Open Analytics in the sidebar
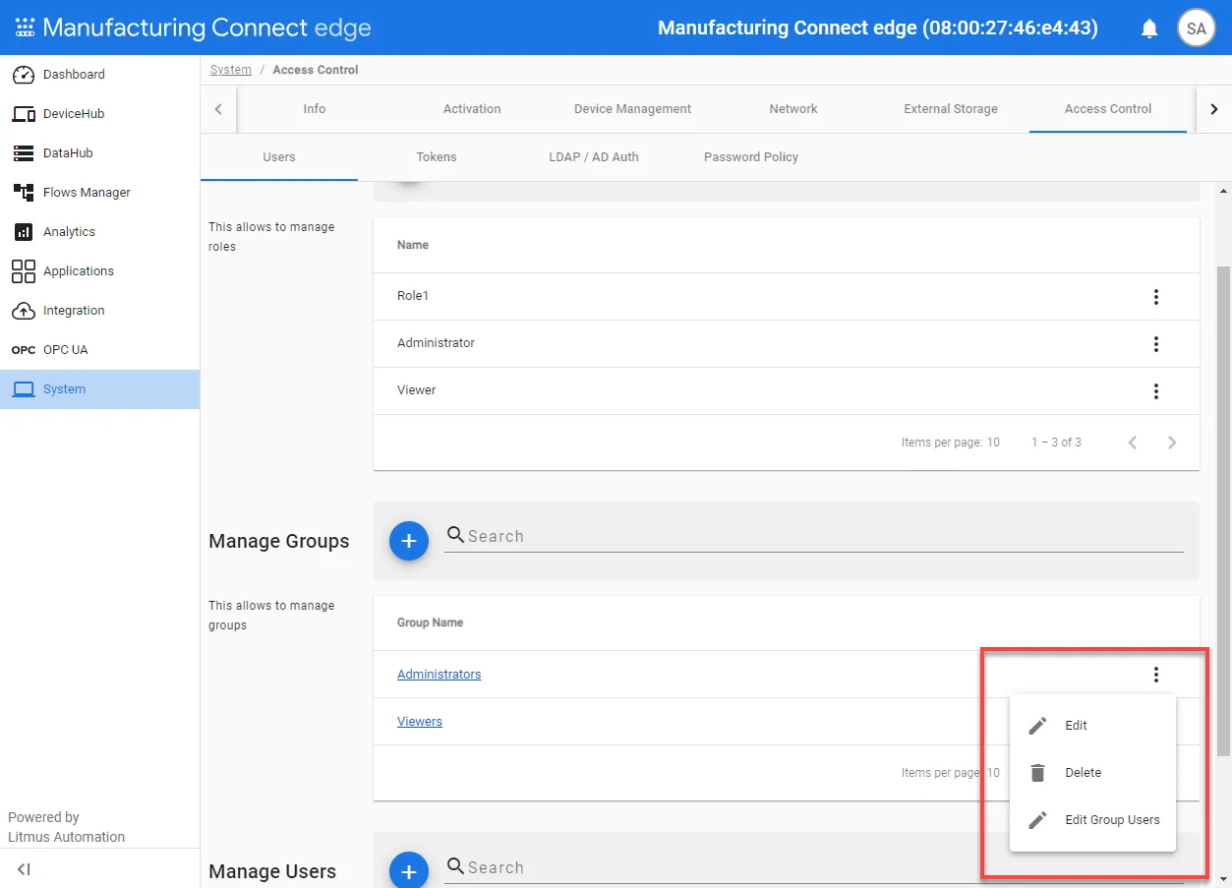The height and width of the screenshot is (888, 1232). click(99, 232)
